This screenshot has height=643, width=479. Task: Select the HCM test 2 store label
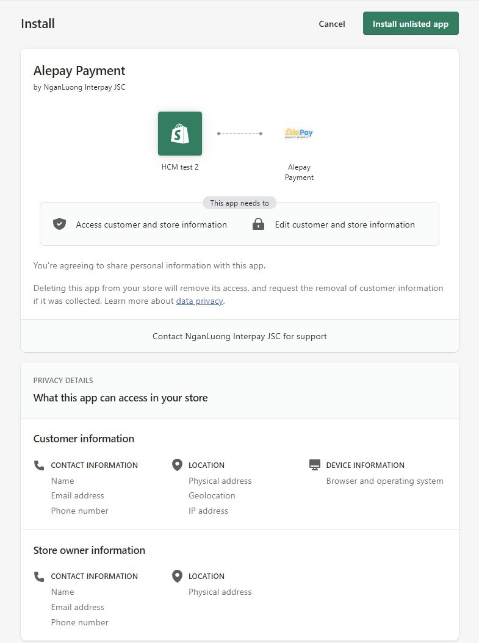click(180, 167)
